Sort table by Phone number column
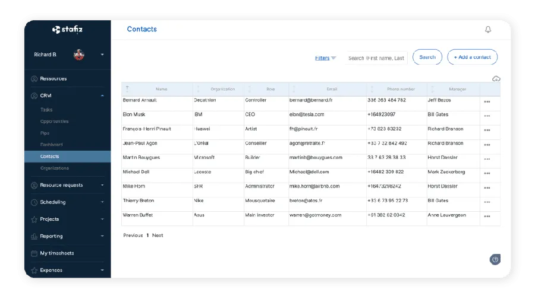 [x=401, y=90]
